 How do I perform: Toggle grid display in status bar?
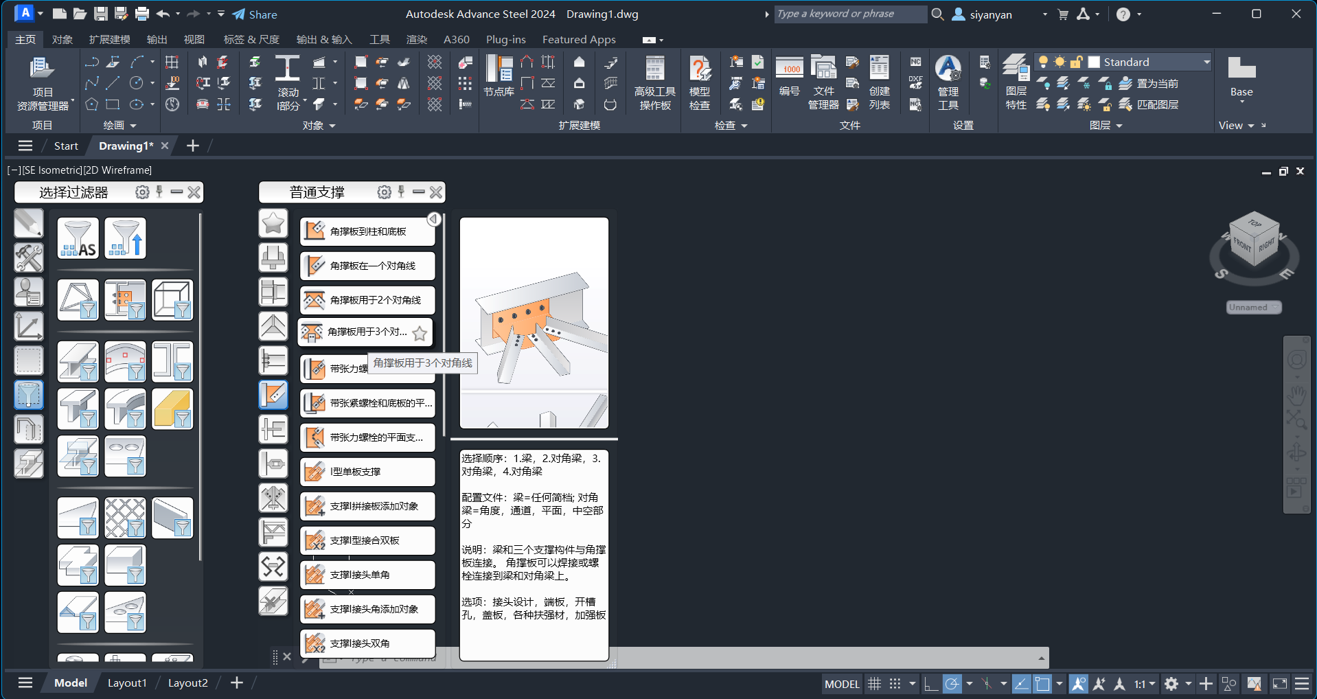[x=874, y=684]
